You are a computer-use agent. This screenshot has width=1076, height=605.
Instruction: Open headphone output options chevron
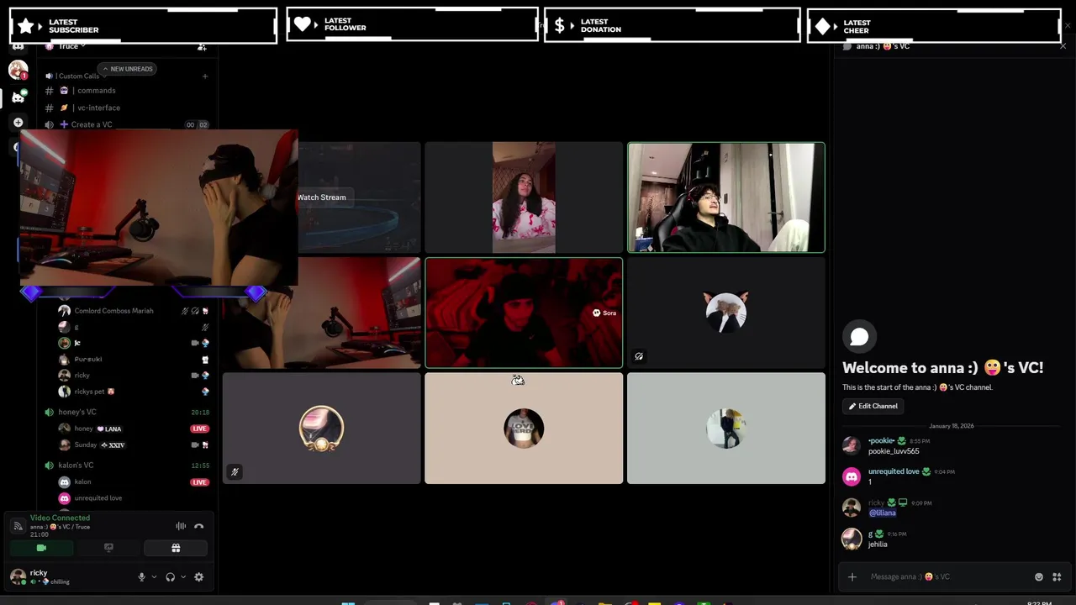(183, 577)
